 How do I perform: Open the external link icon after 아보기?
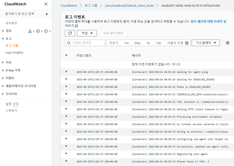pyautogui.click(x=76, y=26)
